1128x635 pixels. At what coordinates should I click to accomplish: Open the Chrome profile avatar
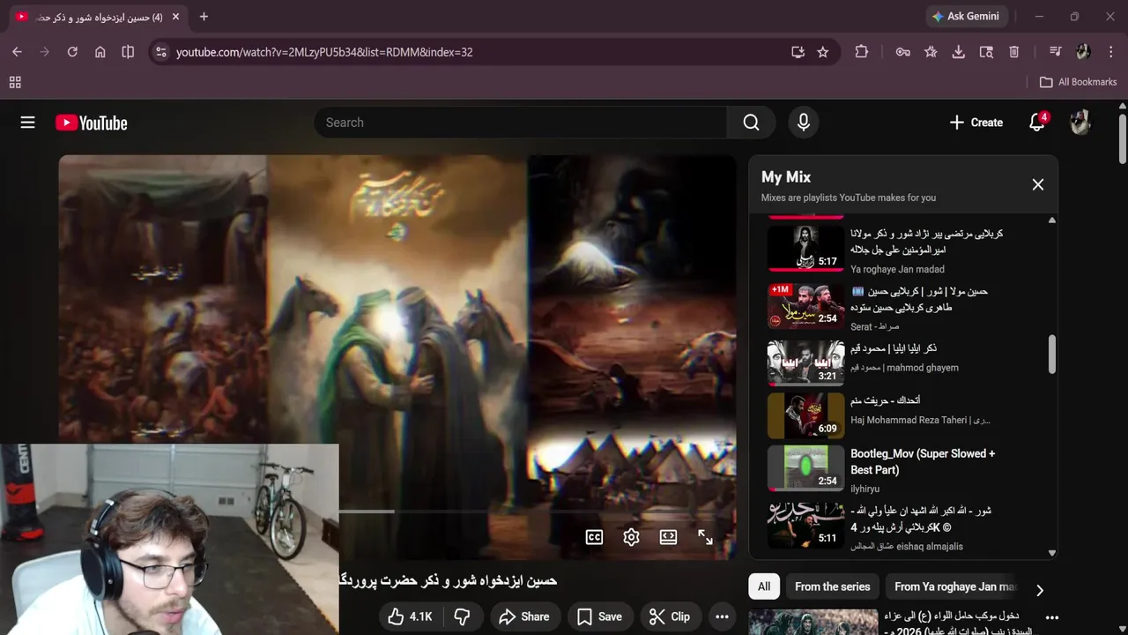click(x=1083, y=52)
